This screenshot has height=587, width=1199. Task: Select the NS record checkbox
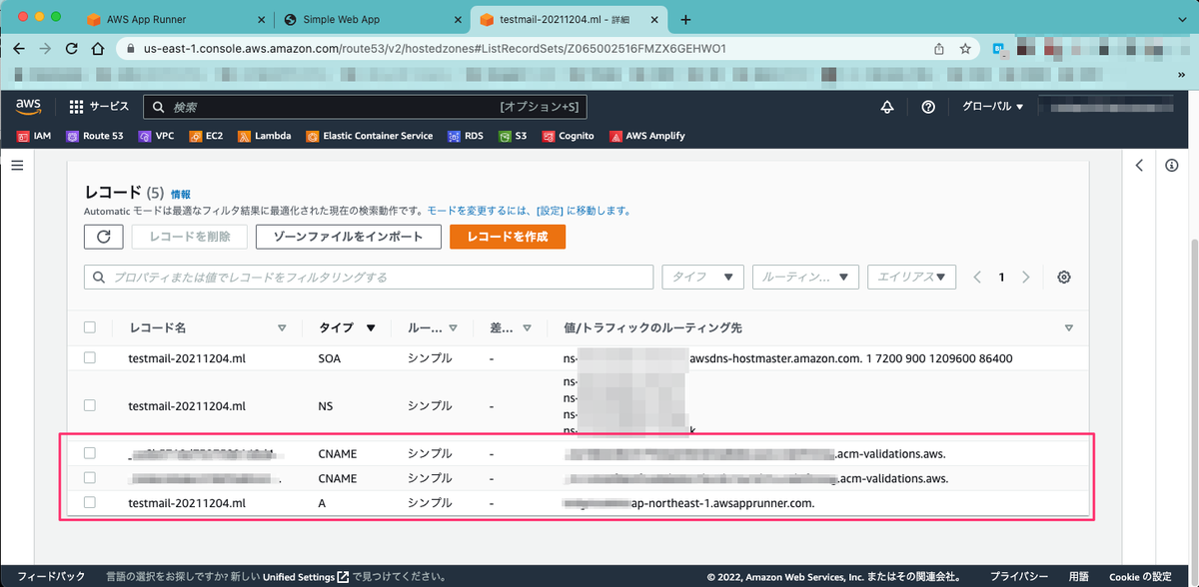[90, 405]
